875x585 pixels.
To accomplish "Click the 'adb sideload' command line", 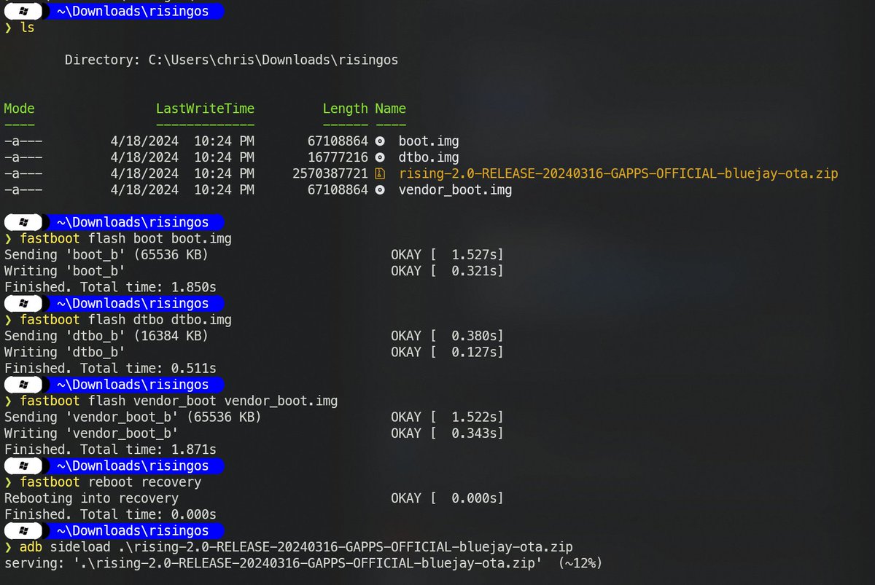I will tap(296, 546).
